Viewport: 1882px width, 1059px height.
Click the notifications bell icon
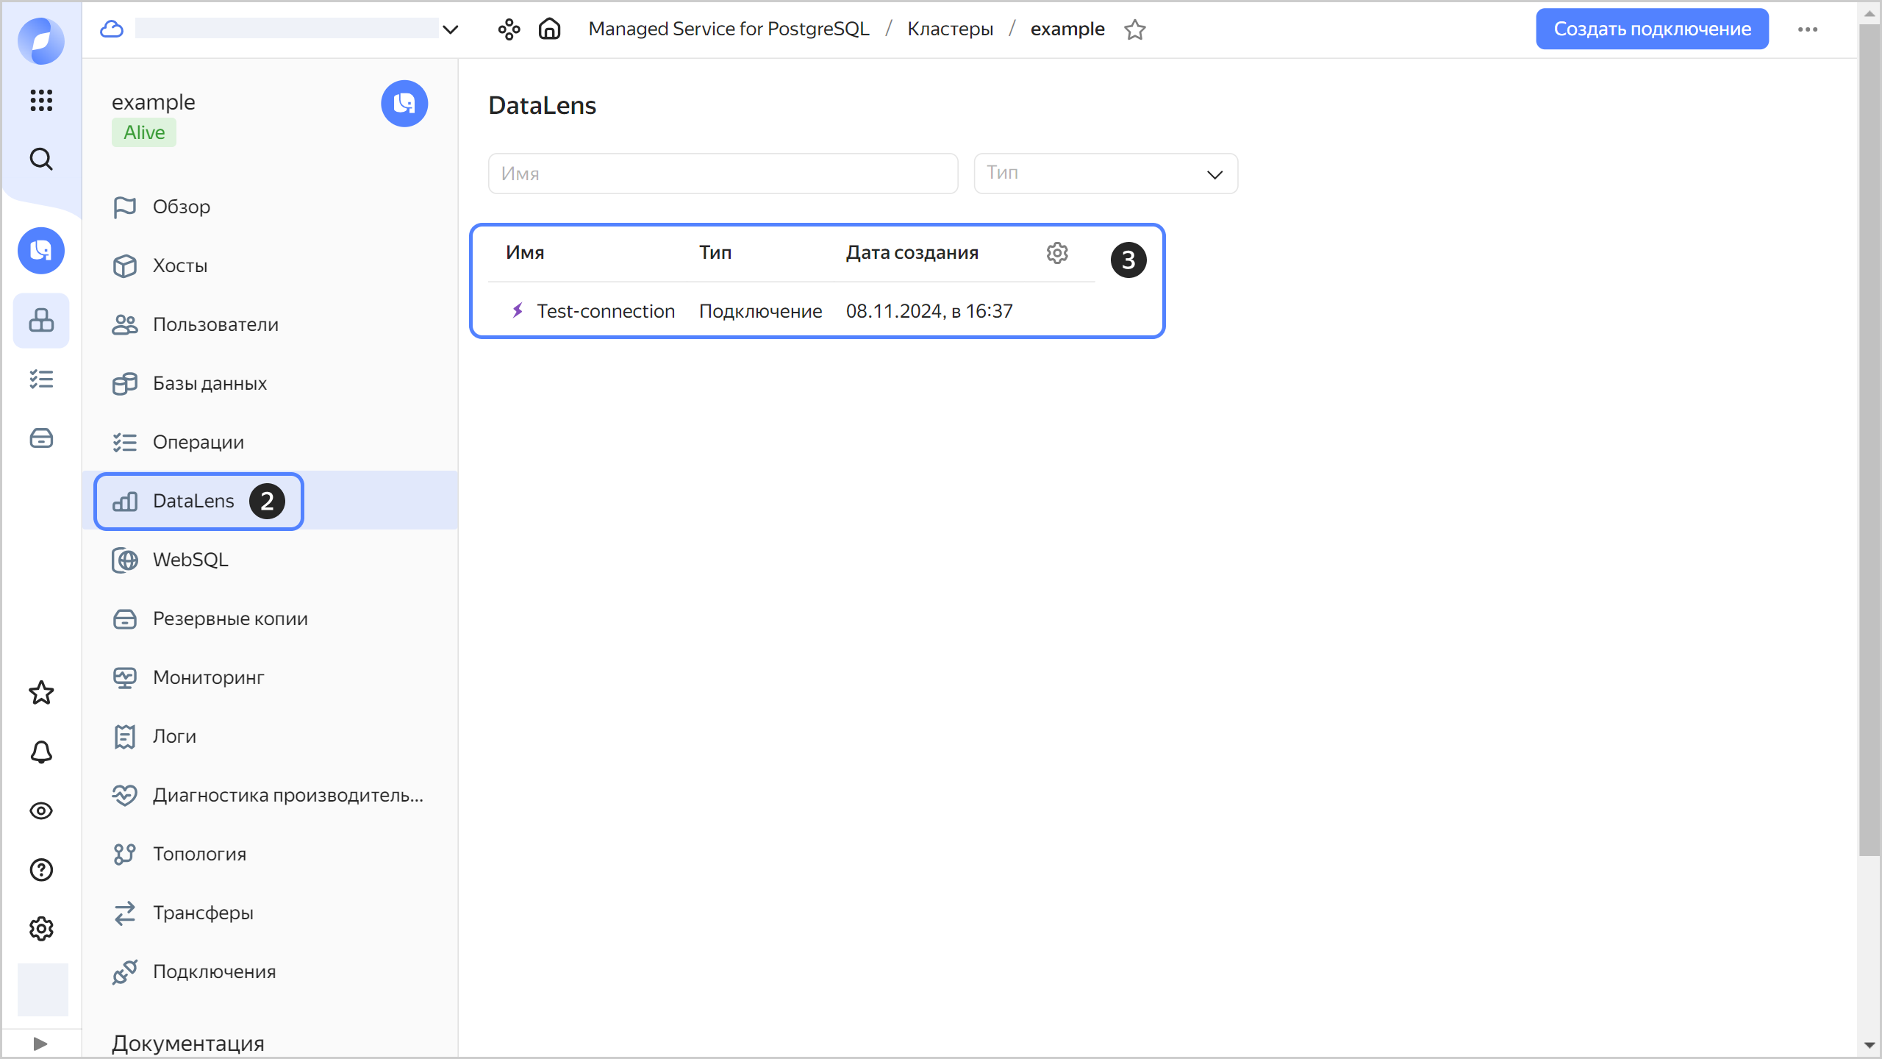(x=41, y=752)
